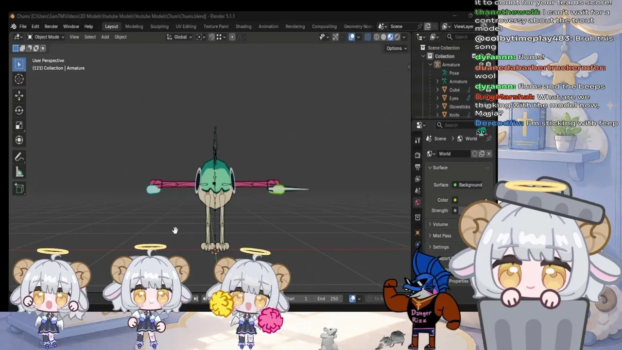Toggle X-ray view
622x350 pixels.
pyautogui.click(x=368, y=37)
